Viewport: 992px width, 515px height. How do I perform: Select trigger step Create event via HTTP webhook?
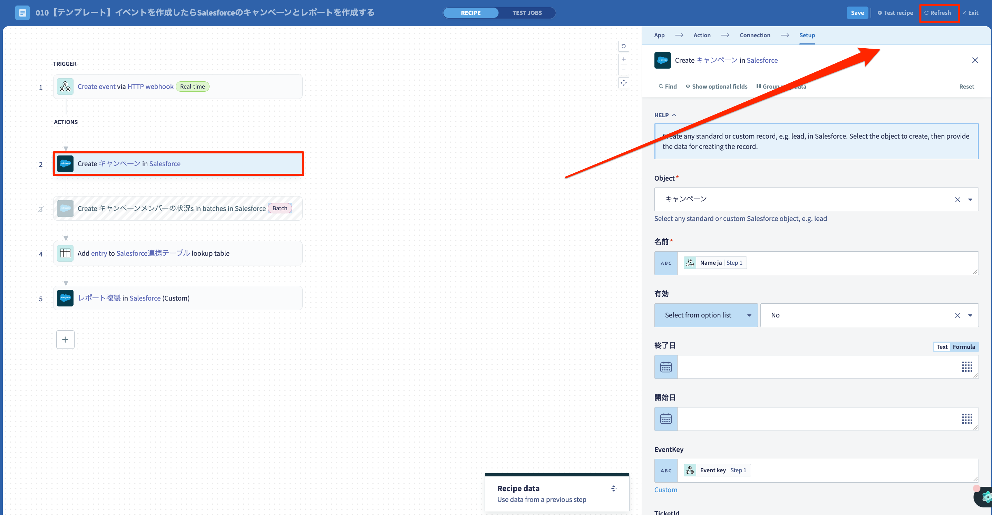pos(178,87)
